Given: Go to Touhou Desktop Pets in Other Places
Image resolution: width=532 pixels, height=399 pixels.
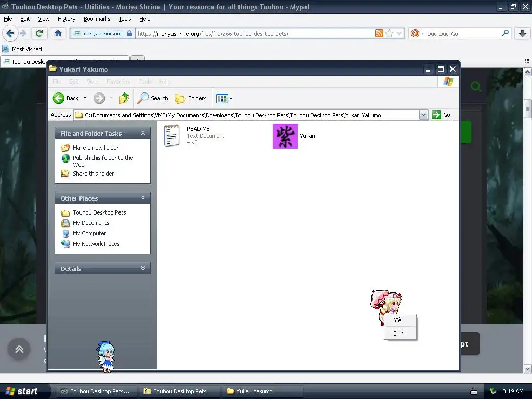Looking at the screenshot, I should (x=99, y=212).
